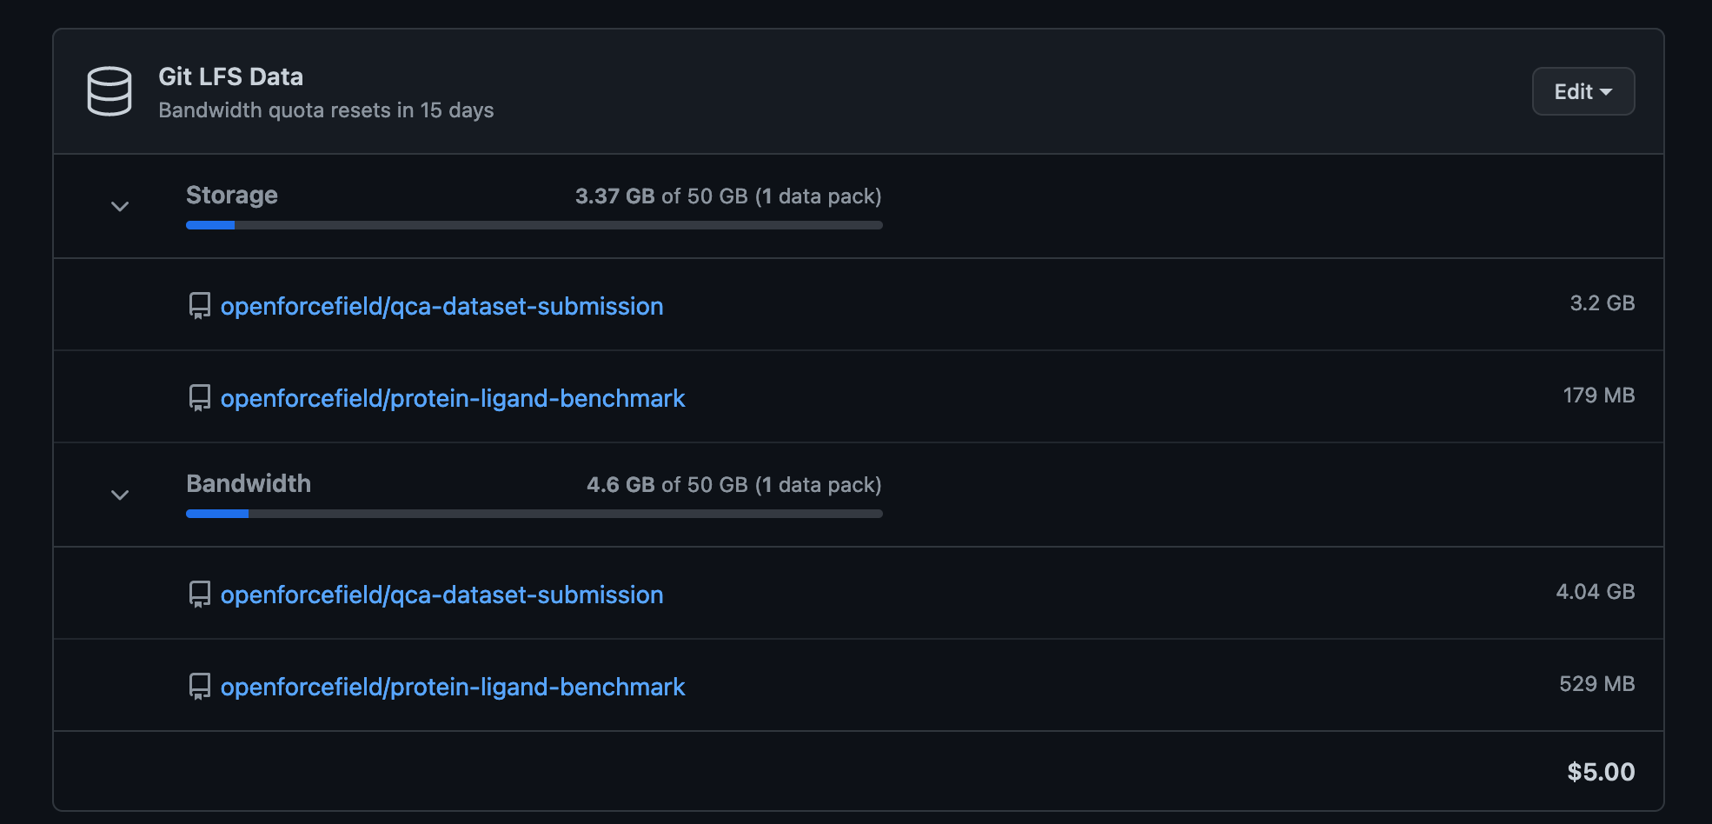The width and height of the screenshot is (1712, 824).
Task: Click the repo icon next to protein-ligand-benchmark under Storage
Action: click(201, 397)
